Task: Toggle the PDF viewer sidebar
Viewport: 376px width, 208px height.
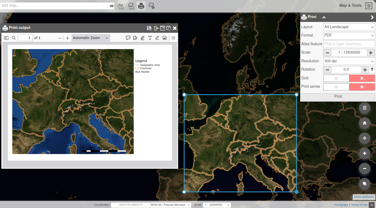Action: tap(6, 38)
